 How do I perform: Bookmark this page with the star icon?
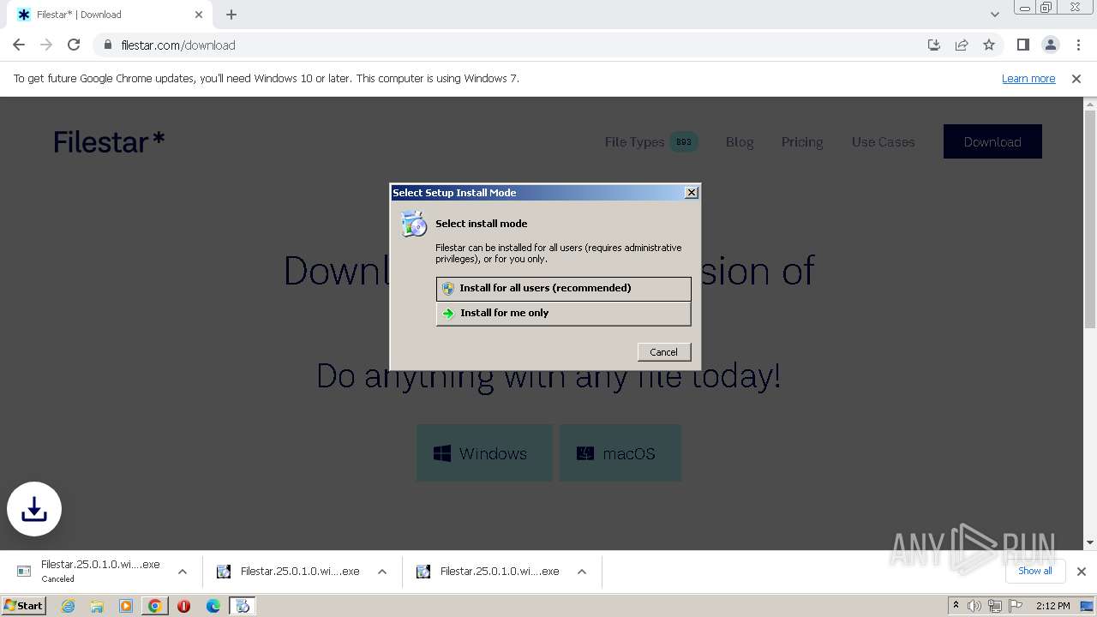click(989, 45)
